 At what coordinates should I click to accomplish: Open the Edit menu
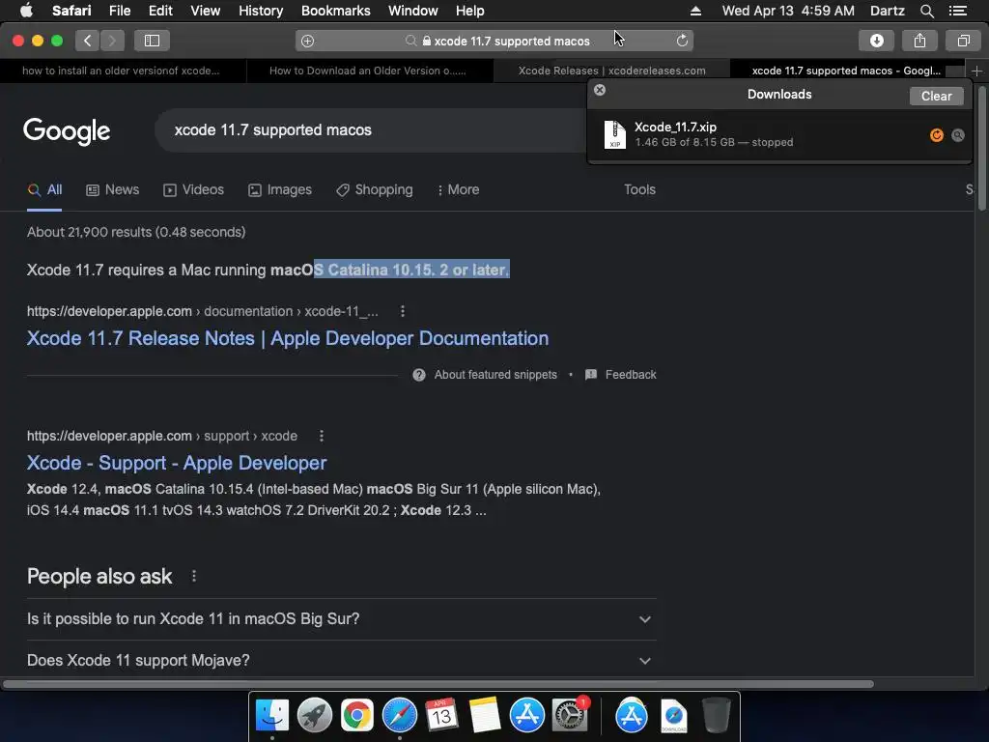pyautogui.click(x=160, y=11)
